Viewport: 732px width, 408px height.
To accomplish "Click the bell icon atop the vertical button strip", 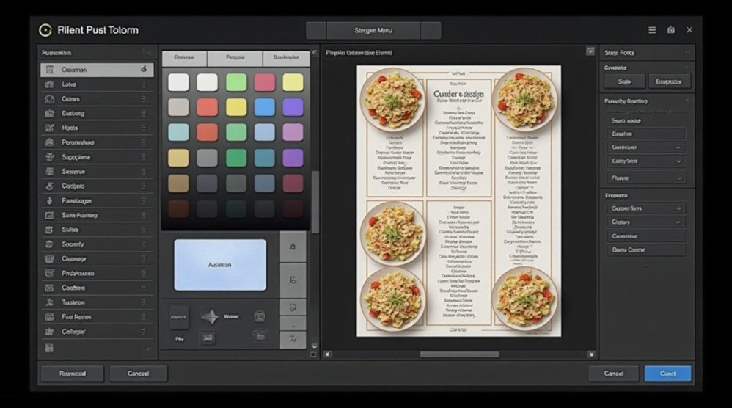I will pyautogui.click(x=293, y=247).
